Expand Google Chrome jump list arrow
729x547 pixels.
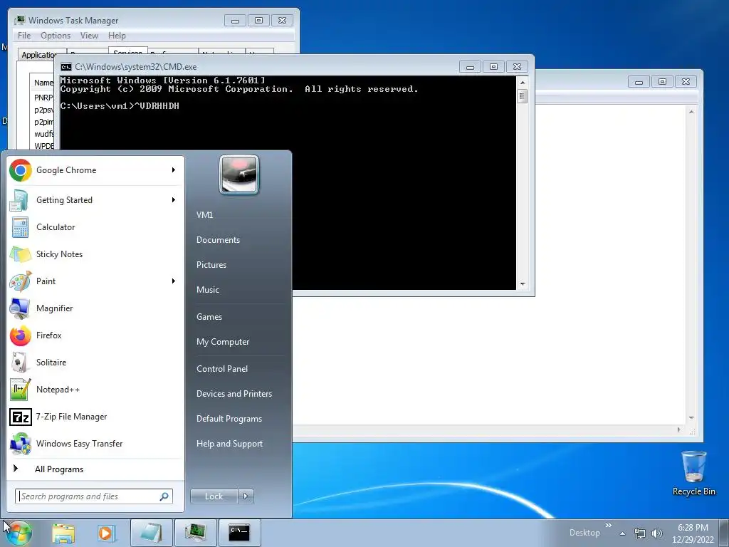[x=174, y=170]
